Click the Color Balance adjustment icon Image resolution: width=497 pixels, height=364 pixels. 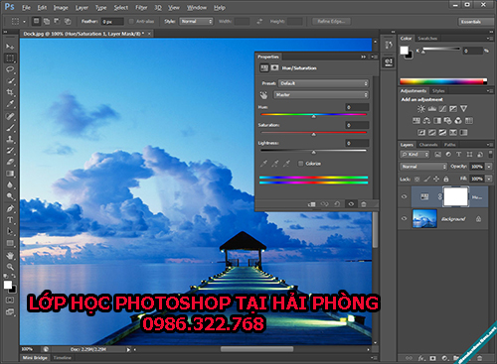click(426, 121)
